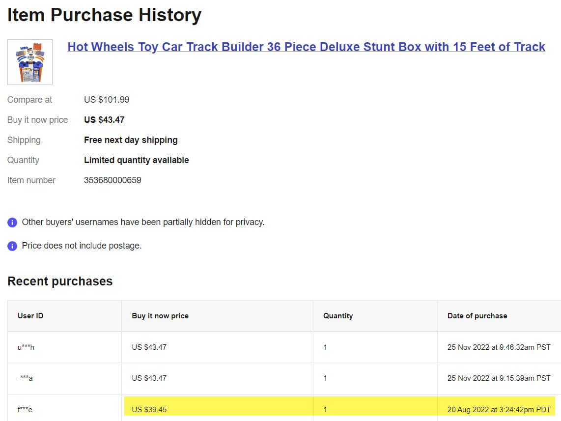Click the Recent purchases heading
The height and width of the screenshot is (421, 561).
point(60,281)
